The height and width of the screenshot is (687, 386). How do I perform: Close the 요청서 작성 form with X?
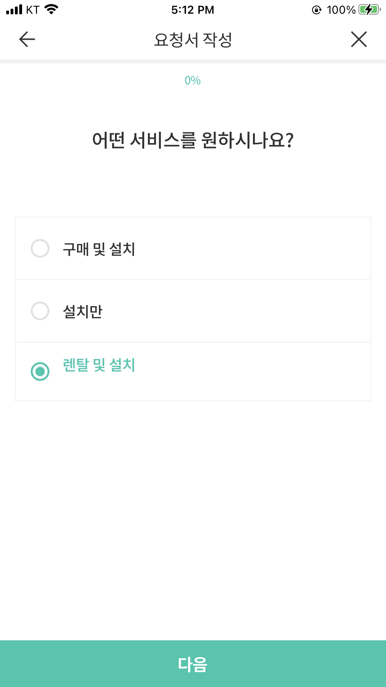[x=359, y=39]
